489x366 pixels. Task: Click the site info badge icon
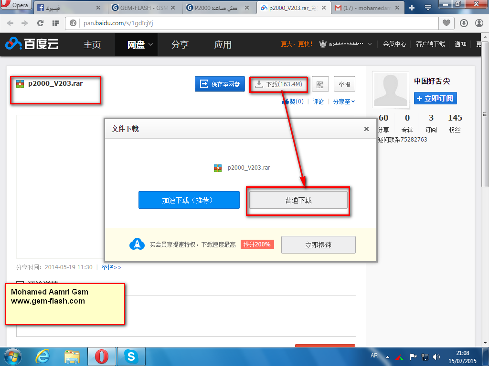coord(73,23)
